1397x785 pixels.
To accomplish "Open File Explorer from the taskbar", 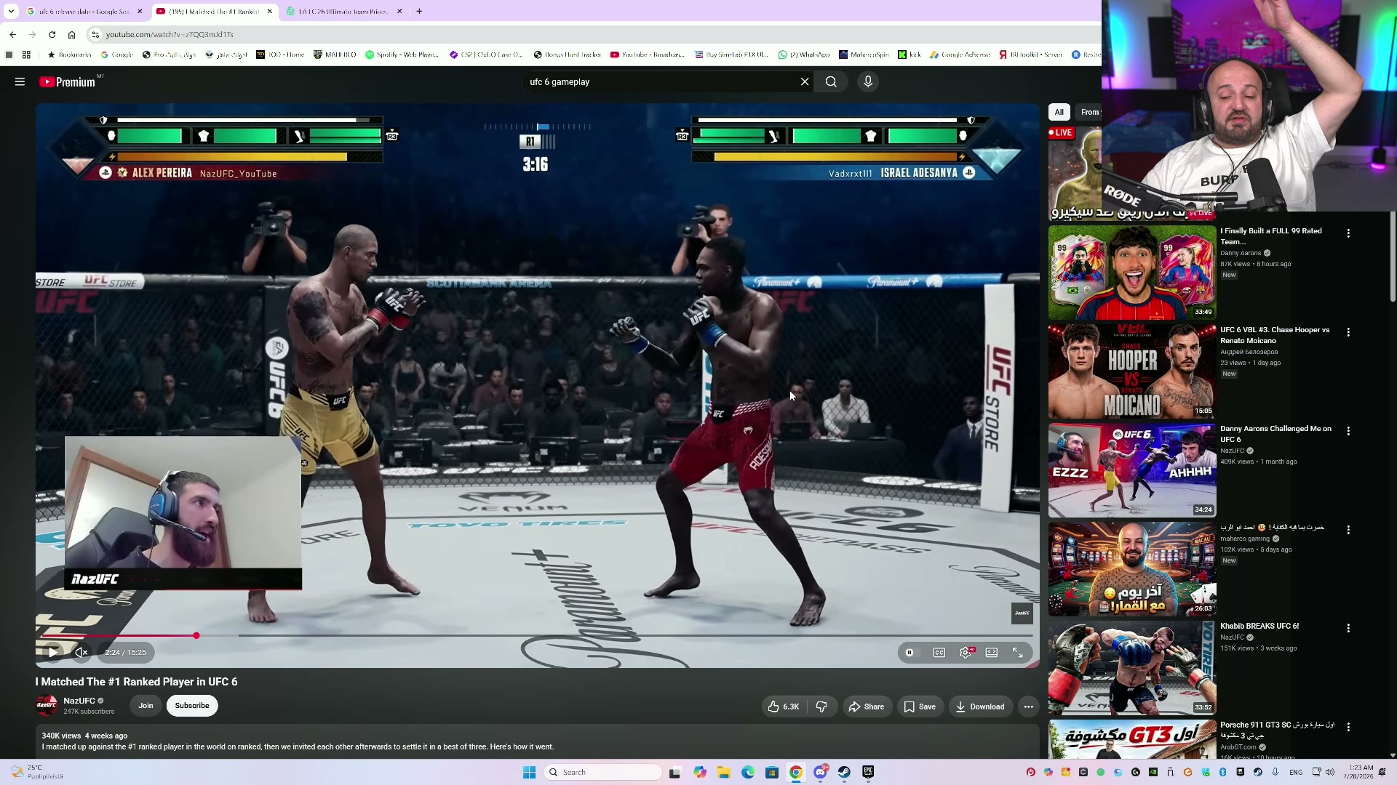I will point(723,773).
